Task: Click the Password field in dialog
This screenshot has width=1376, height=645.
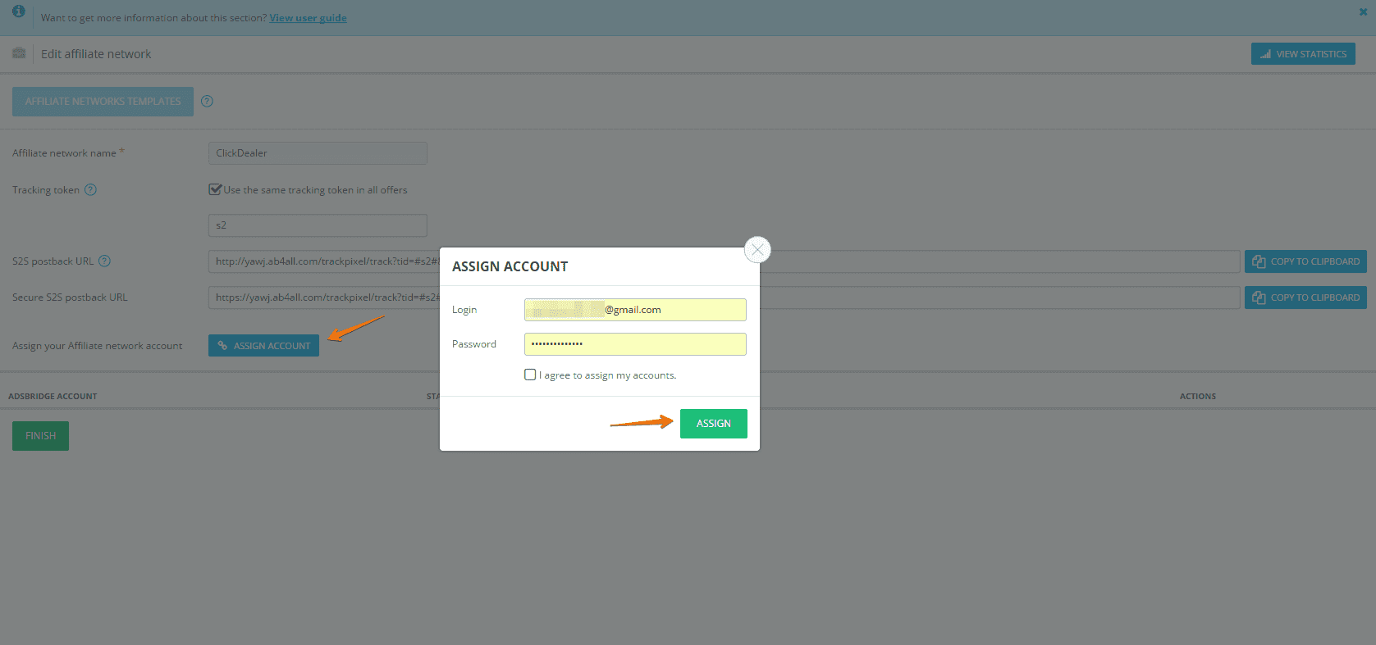Action: (x=635, y=344)
